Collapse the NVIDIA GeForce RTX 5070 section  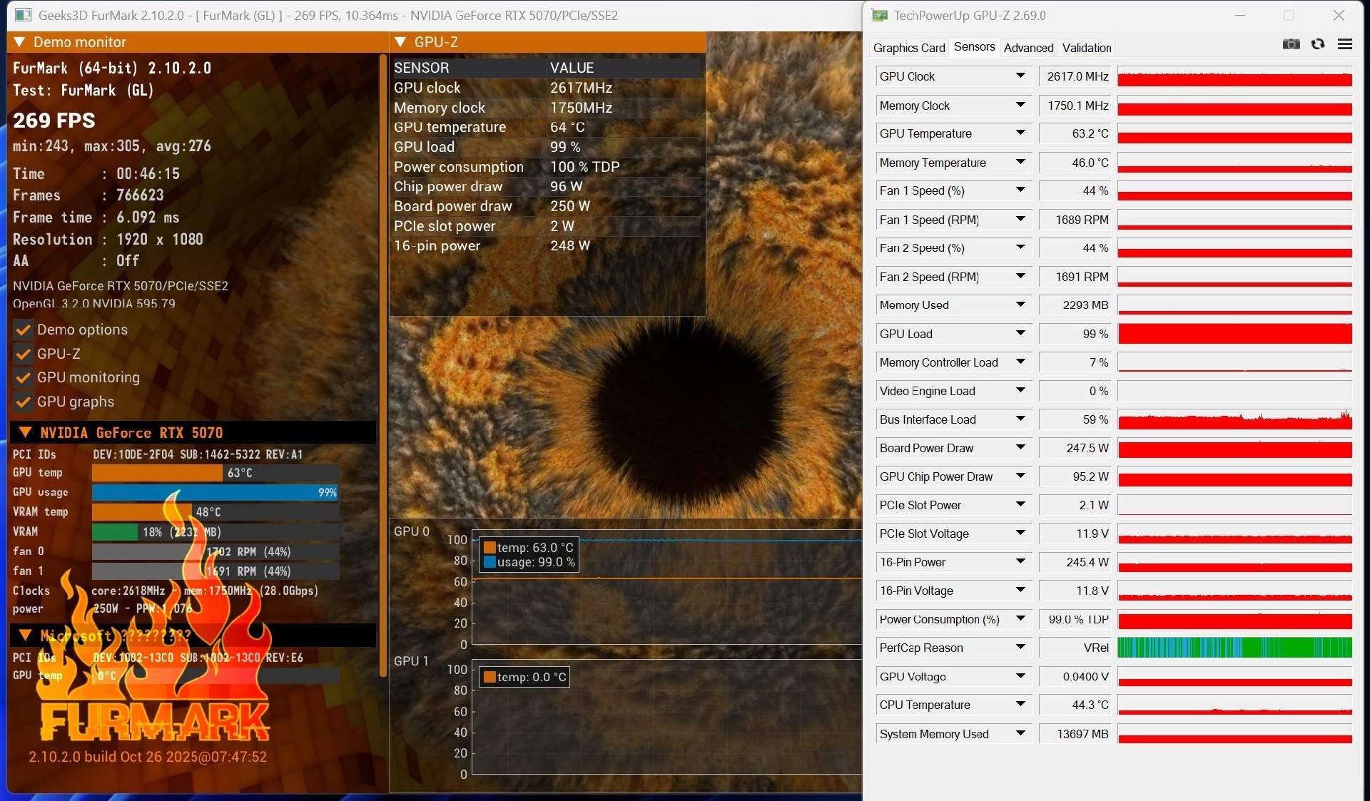point(26,432)
